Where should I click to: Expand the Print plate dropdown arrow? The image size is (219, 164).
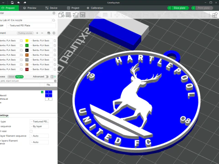click(193, 8)
